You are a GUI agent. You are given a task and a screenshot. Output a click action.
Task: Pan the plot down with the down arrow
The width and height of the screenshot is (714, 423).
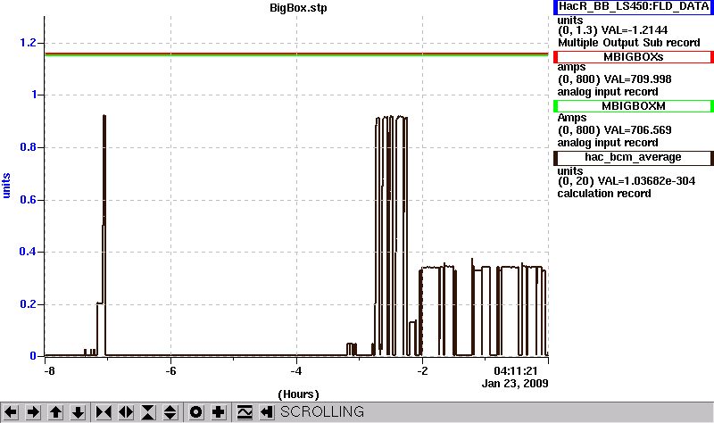click(x=78, y=412)
